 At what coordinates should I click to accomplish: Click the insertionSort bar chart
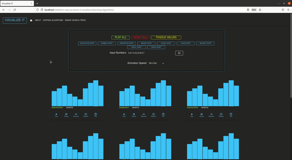tap(213, 93)
